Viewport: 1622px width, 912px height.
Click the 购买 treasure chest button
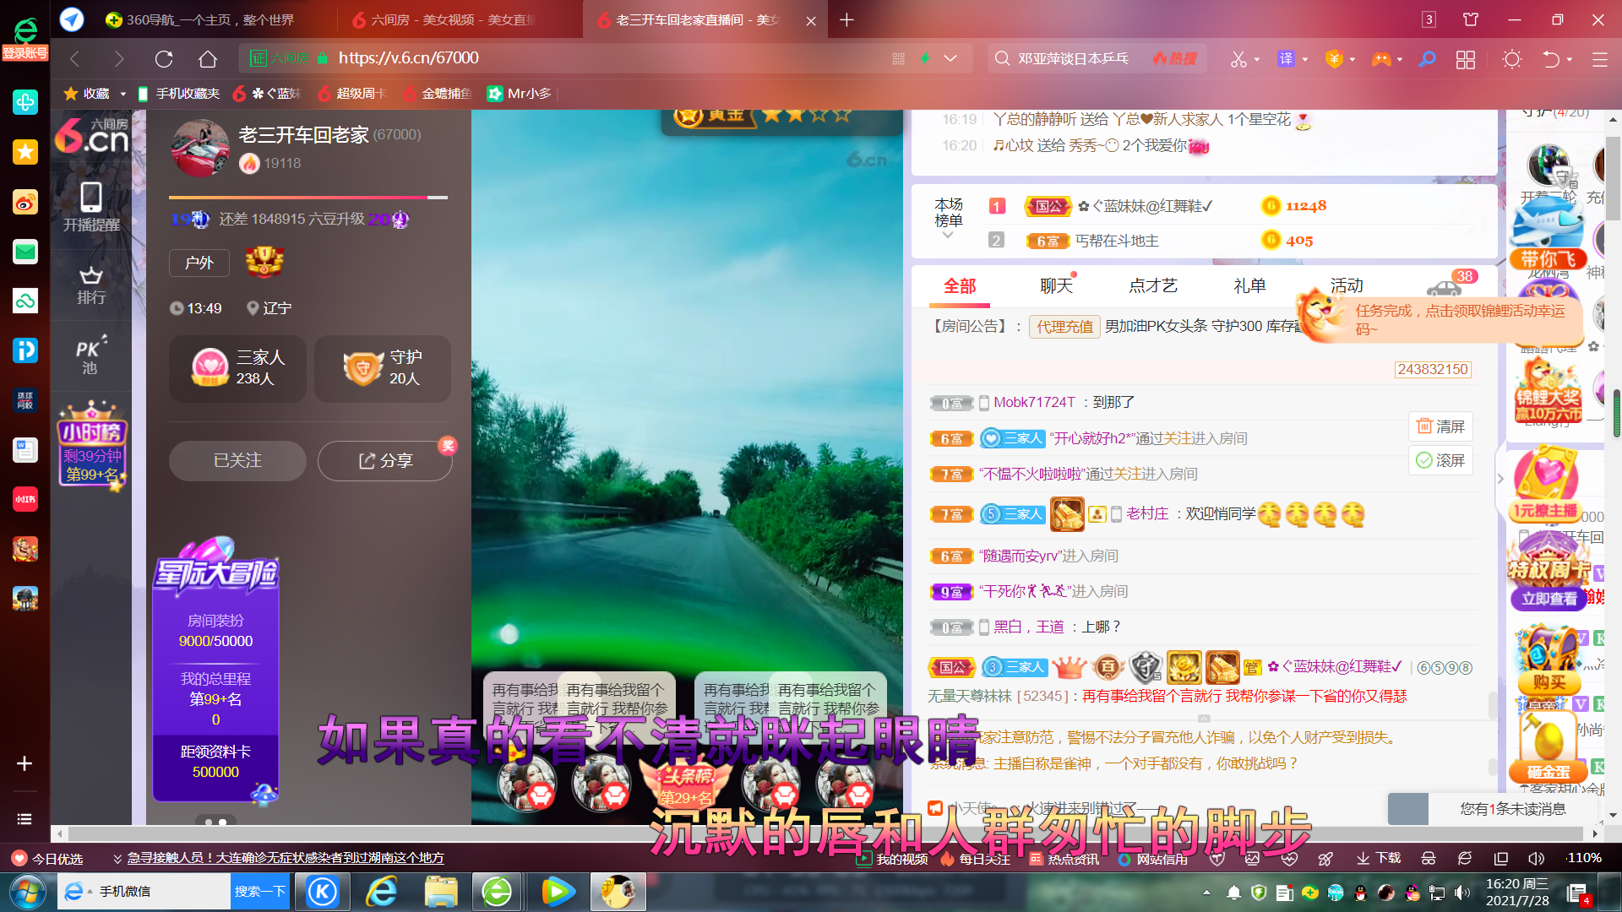1549,682
